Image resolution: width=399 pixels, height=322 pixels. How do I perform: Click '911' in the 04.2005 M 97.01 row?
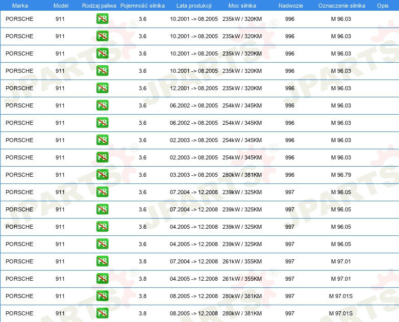coord(60,279)
